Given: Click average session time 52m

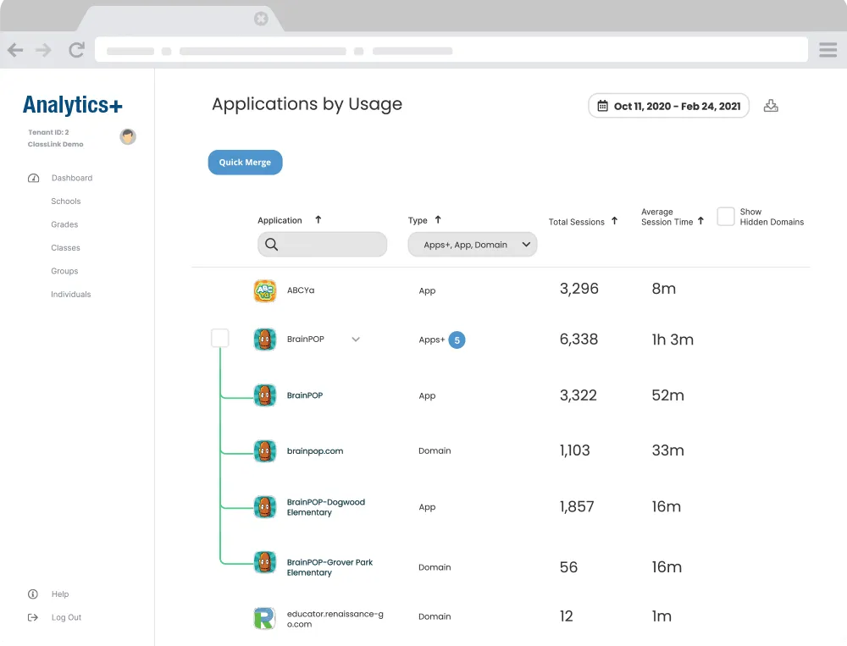Looking at the screenshot, I should click(667, 395).
